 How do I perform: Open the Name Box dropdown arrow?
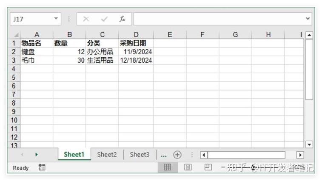[x=56, y=19]
